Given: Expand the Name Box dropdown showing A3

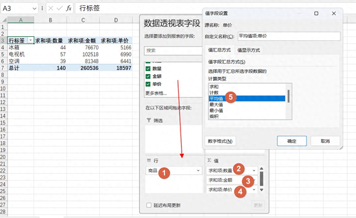Looking at the screenshot, I should [34, 9].
